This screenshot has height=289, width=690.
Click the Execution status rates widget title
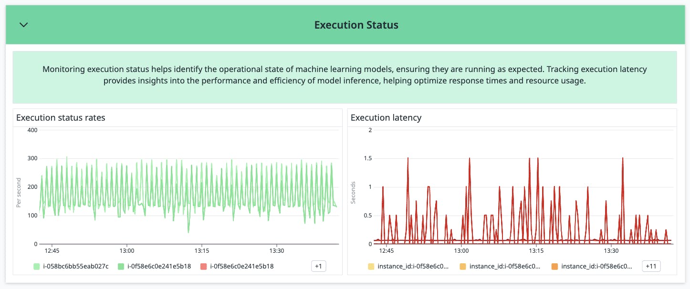pos(61,118)
